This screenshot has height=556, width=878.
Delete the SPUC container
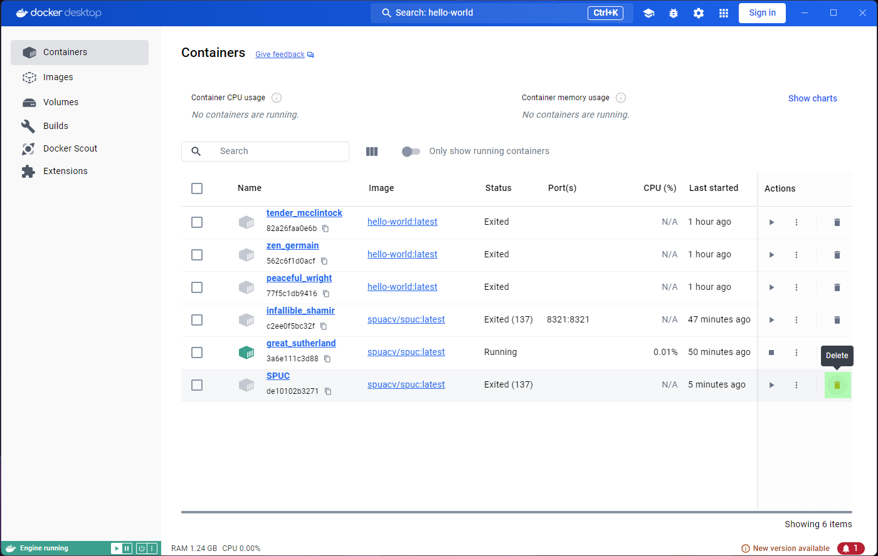pos(837,385)
